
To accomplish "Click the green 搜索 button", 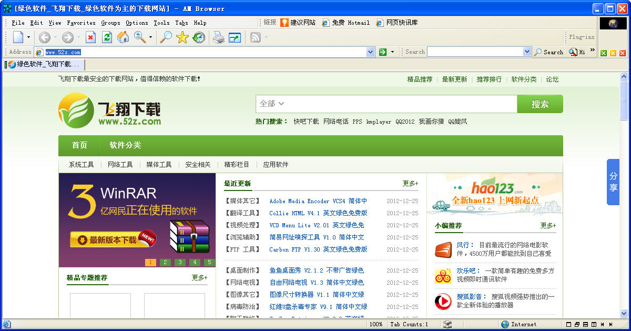I will [540, 104].
